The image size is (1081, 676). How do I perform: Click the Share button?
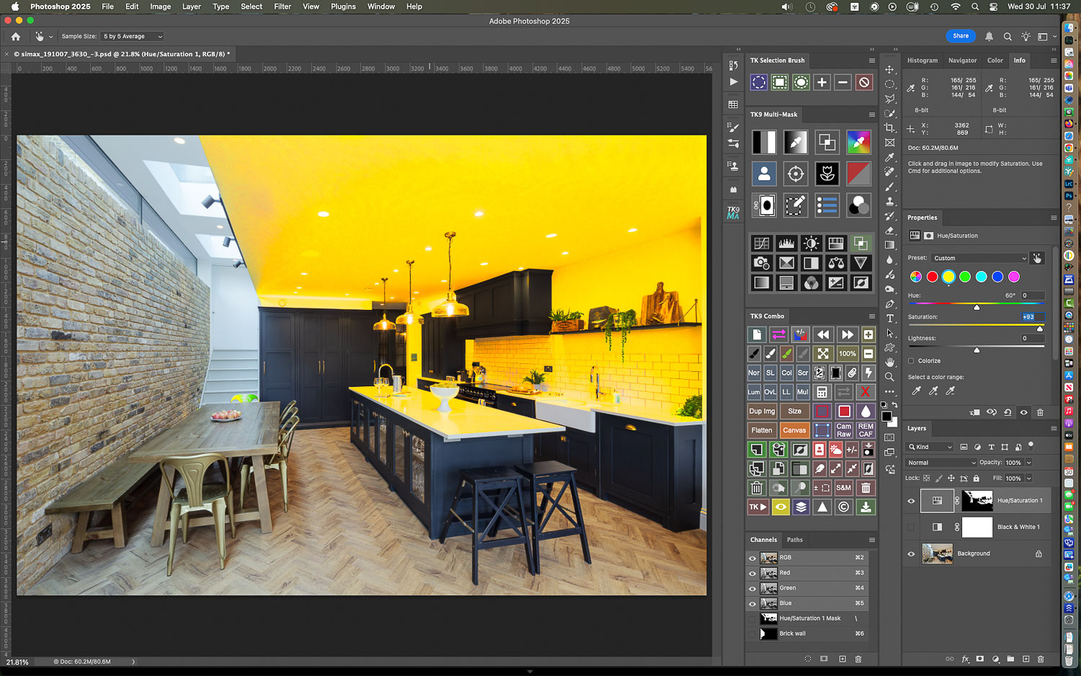pyautogui.click(x=961, y=36)
